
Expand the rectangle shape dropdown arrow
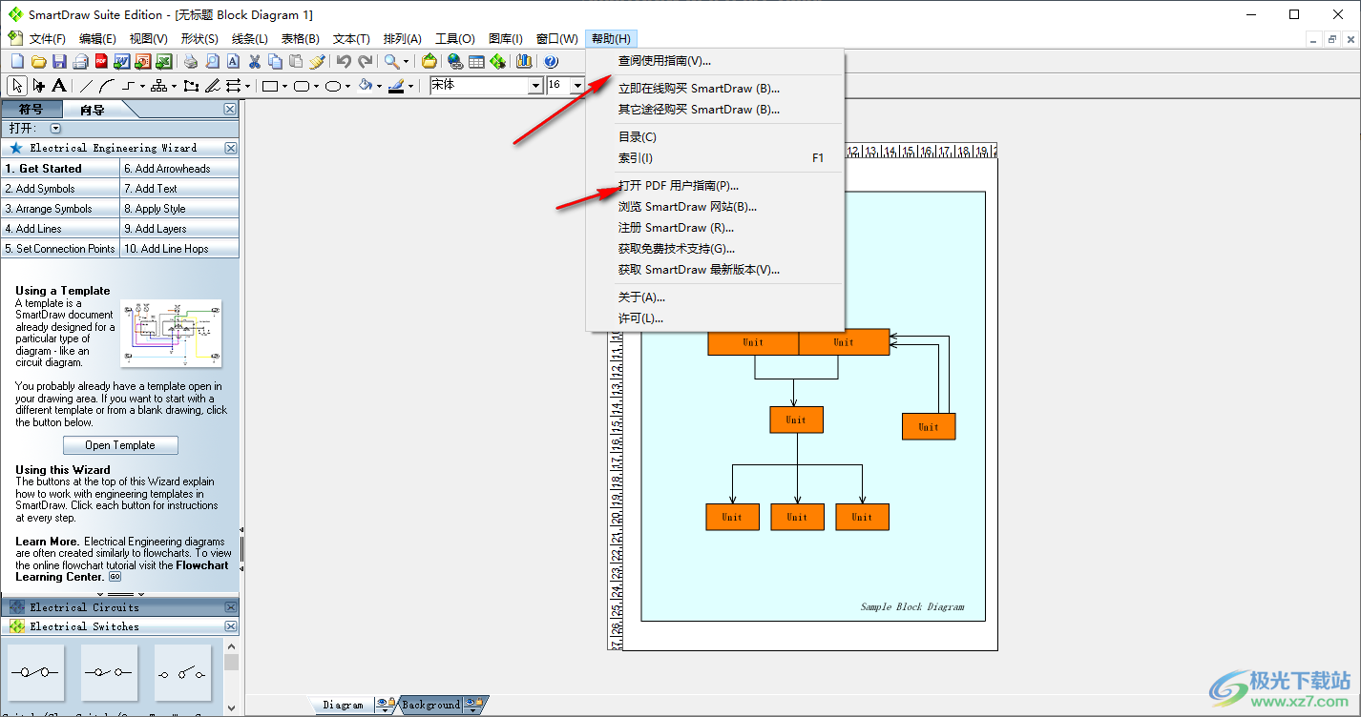(x=284, y=86)
